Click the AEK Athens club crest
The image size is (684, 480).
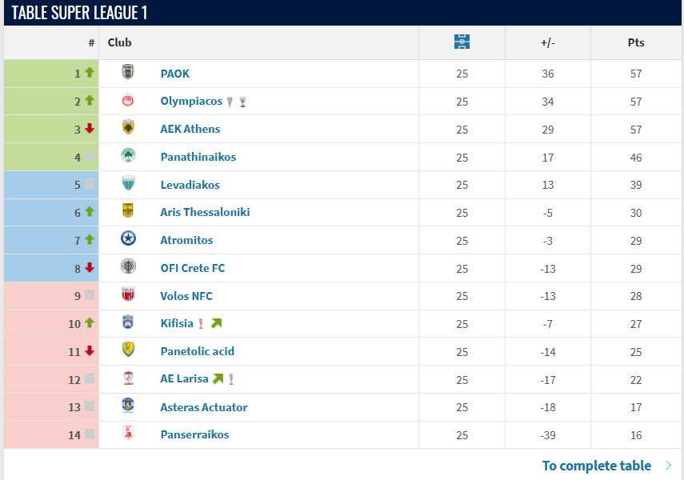[126, 129]
